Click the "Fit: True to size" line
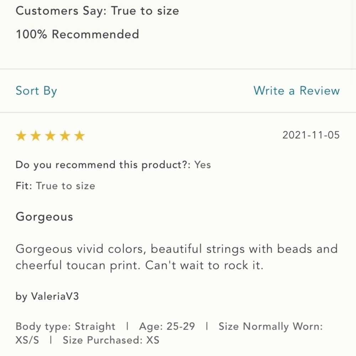Viewport: 356px width, 356px height. [x=55, y=186]
